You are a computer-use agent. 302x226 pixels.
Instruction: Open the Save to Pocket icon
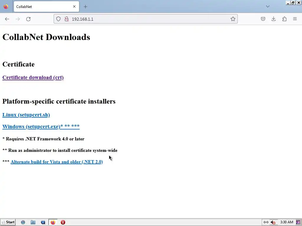tap(263, 19)
